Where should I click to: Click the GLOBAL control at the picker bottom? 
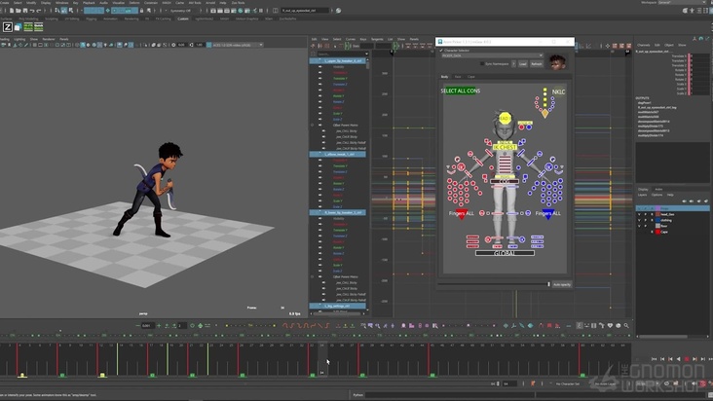click(x=504, y=254)
